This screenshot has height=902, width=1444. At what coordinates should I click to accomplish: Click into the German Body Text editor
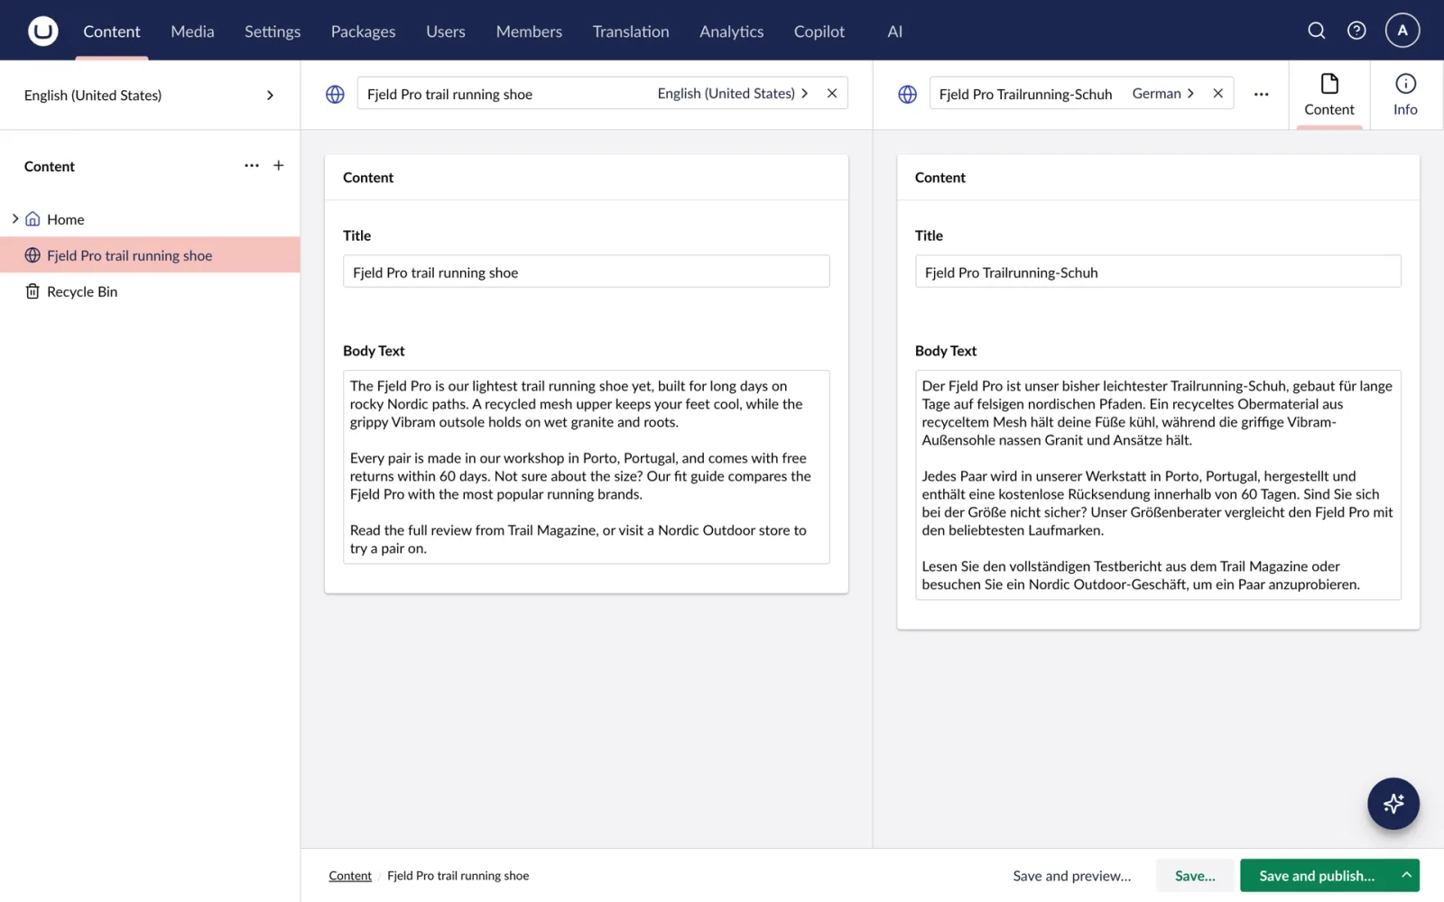[1158, 485]
